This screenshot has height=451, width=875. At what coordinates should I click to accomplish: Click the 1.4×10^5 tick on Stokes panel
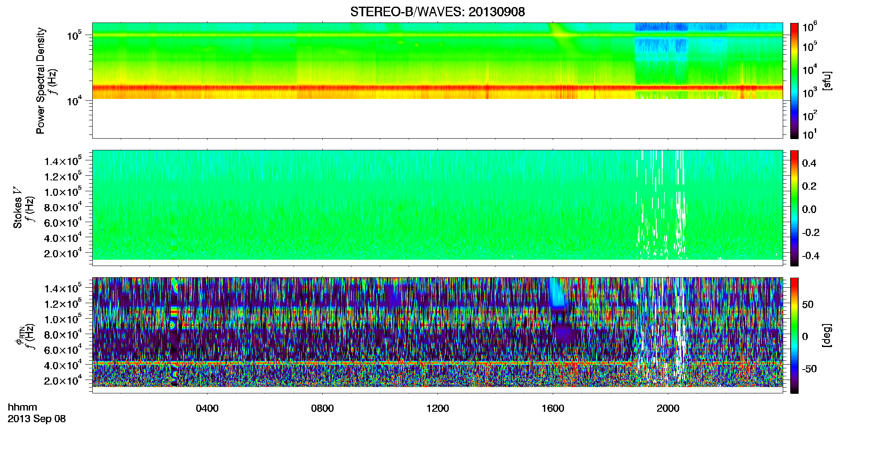tap(63, 161)
